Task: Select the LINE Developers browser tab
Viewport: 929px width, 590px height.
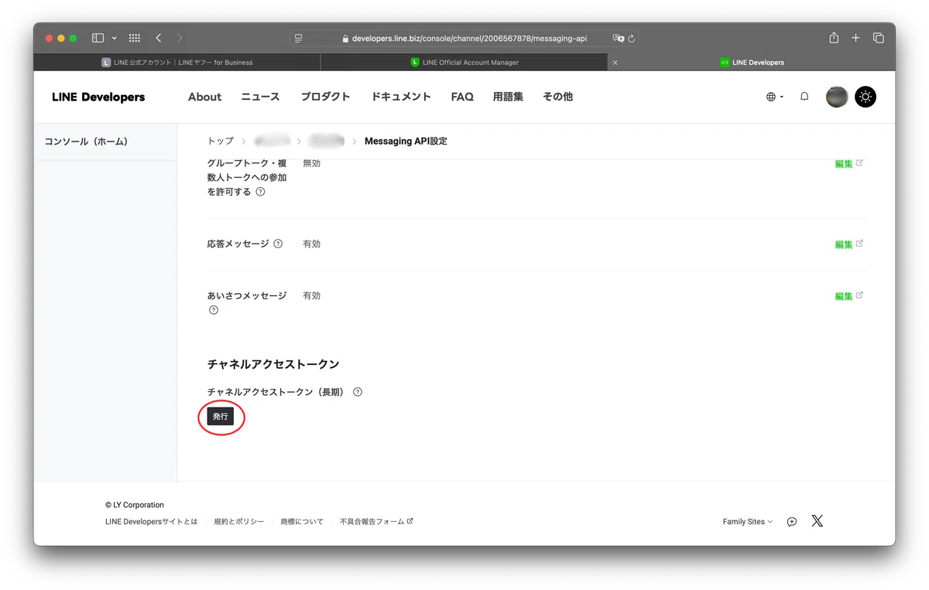Action: tap(752, 63)
